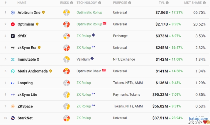Click the Metis Andromeda logo icon
210x125 pixels.
coord(13,71)
